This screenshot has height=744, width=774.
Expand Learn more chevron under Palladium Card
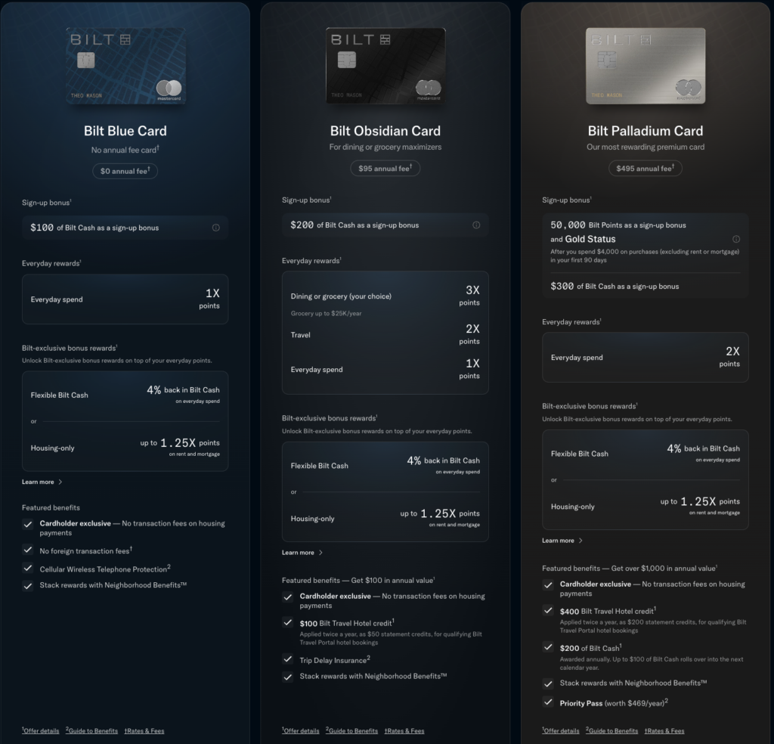(580, 541)
